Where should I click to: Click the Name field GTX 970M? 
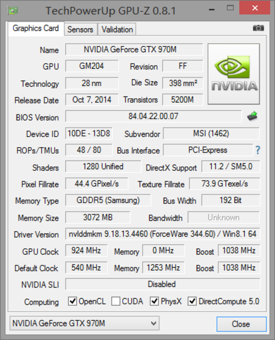(x=134, y=50)
